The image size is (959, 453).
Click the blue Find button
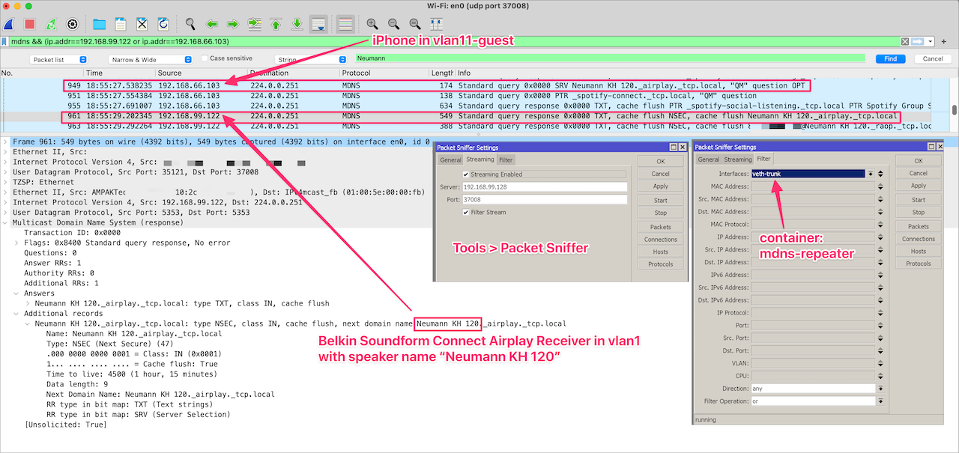[890, 58]
